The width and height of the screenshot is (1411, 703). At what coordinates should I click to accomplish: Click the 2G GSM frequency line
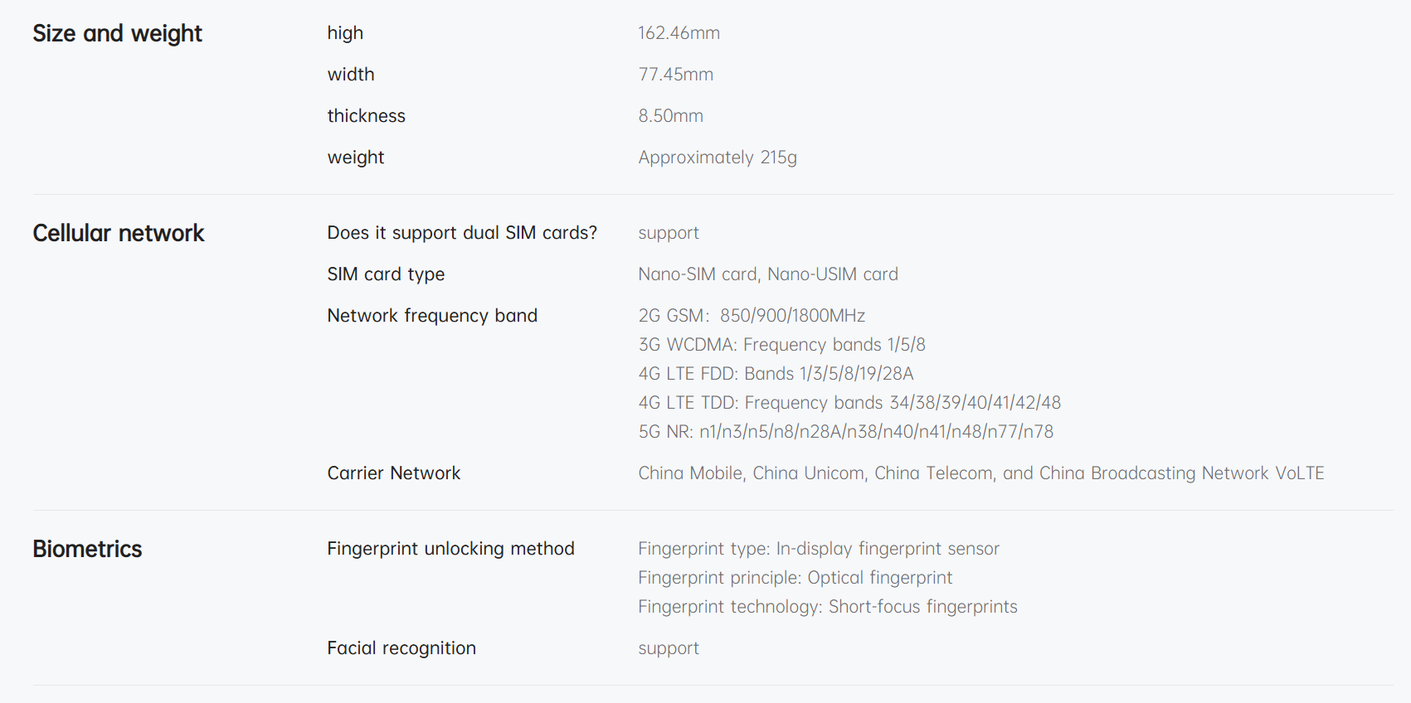click(x=751, y=316)
